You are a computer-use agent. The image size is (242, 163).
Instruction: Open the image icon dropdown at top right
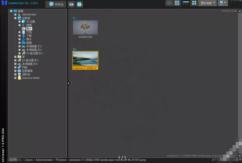(x=223, y=3)
